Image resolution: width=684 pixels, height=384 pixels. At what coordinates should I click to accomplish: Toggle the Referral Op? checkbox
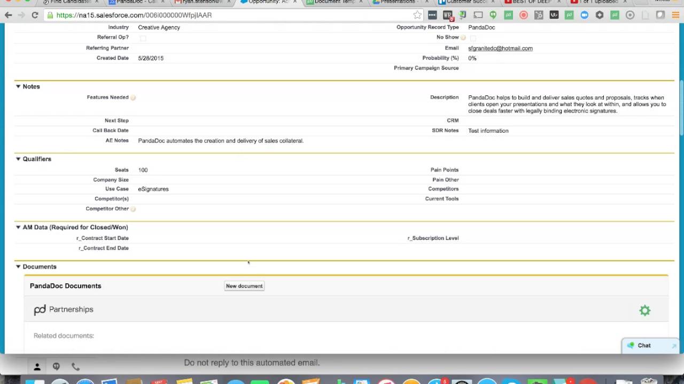pyautogui.click(x=143, y=38)
